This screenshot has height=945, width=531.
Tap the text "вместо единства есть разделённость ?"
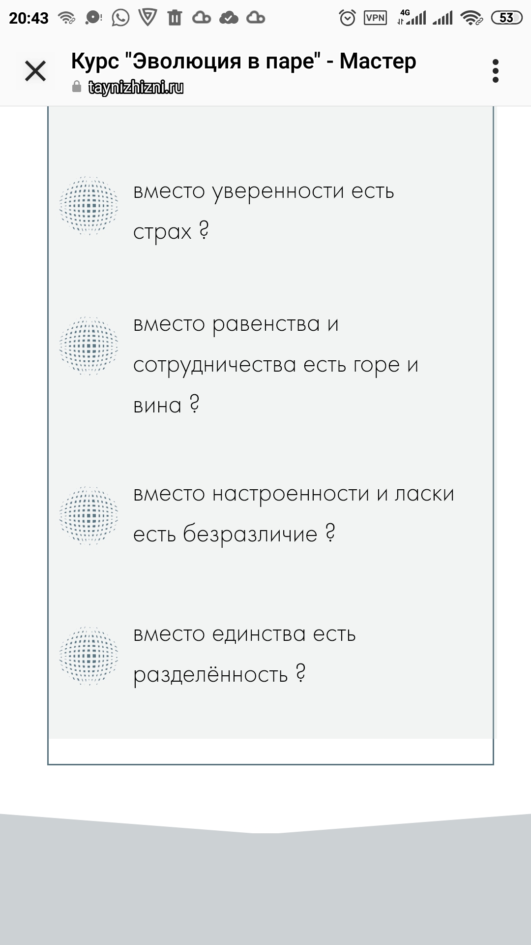tap(244, 654)
